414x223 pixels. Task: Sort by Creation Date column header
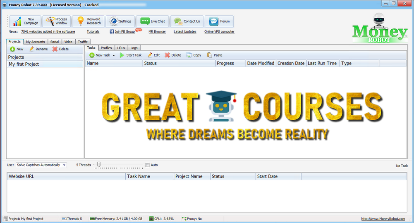291,63
